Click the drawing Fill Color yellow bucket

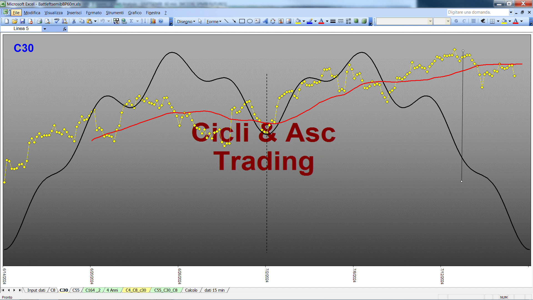click(298, 21)
